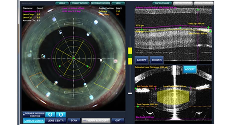Select the green handle on lens chop right
The height and width of the screenshot is (125, 234).
click(87, 66)
